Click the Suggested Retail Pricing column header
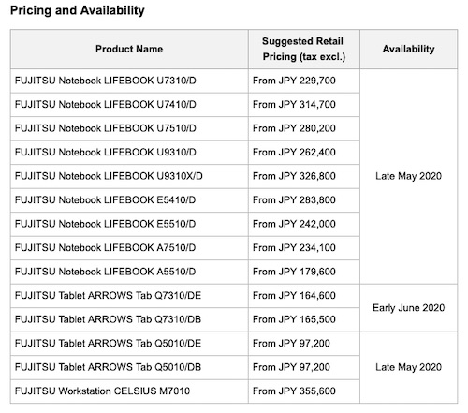 [304, 49]
